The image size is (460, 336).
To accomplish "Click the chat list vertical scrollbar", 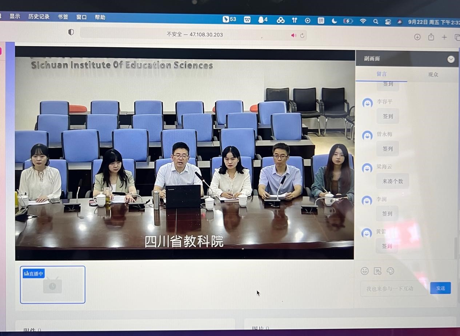I will tap(456, 248).
